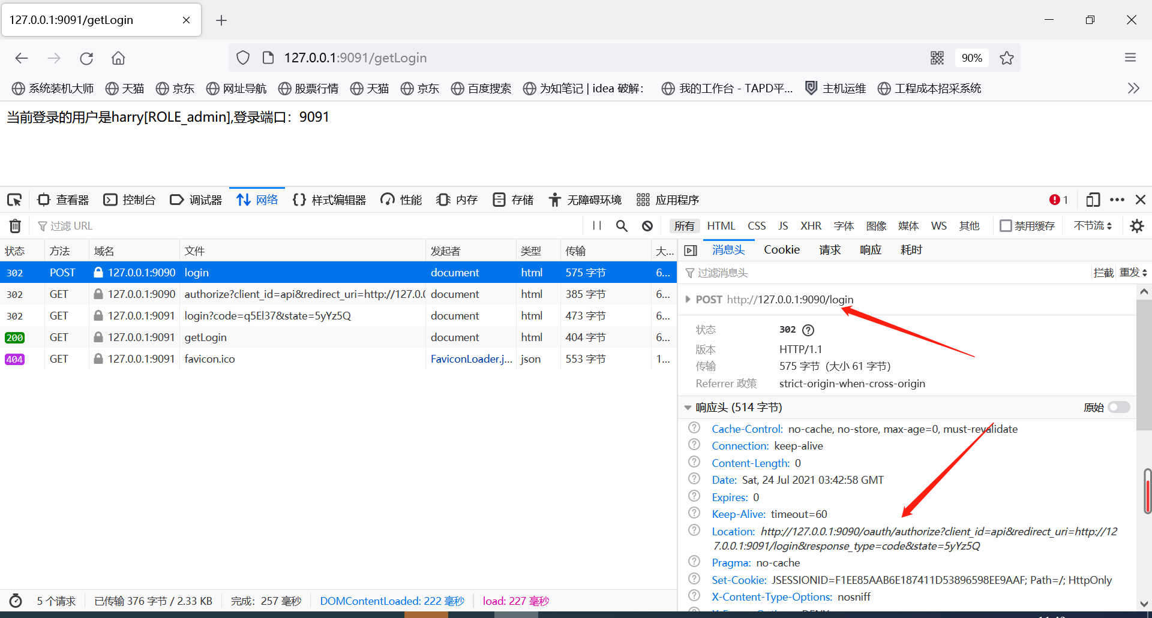Viewport: 1152px width, 618px height.
Task: Open network settings gear menu
Action: tap(1138, 226)
